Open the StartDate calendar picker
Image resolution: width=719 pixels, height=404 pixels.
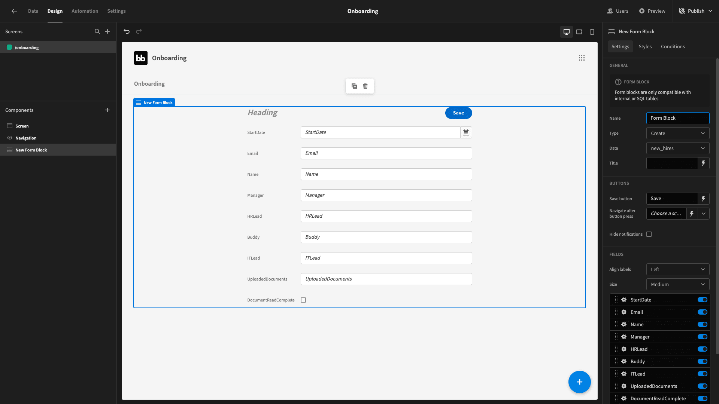(466, 132)
